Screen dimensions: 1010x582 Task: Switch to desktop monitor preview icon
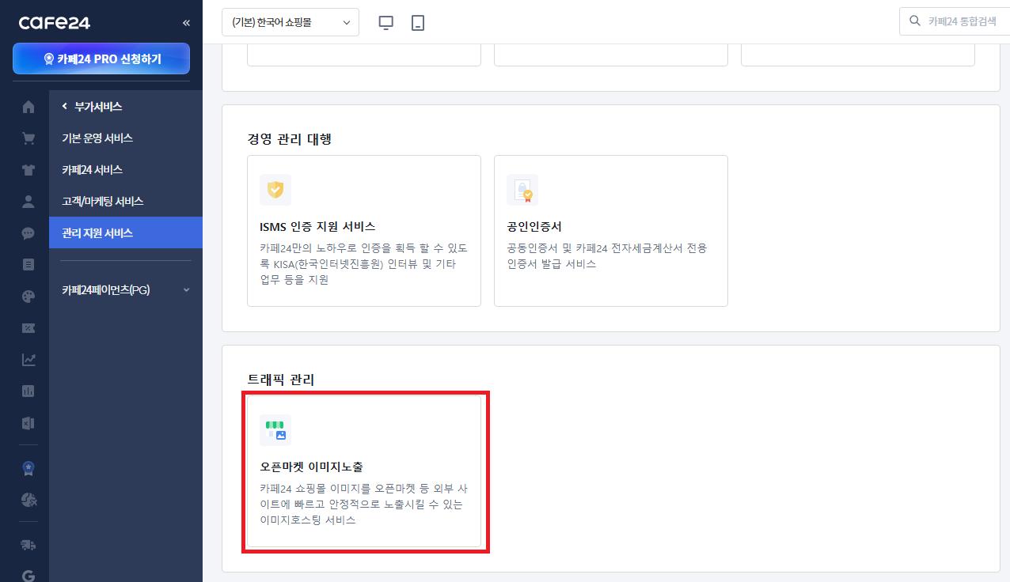click(x=386, y=23)
